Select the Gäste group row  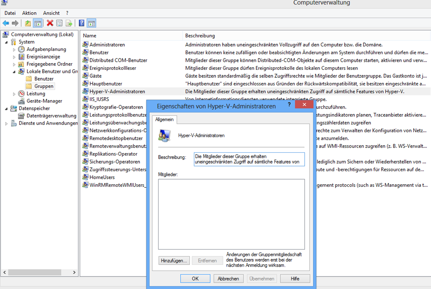(255, 76)
